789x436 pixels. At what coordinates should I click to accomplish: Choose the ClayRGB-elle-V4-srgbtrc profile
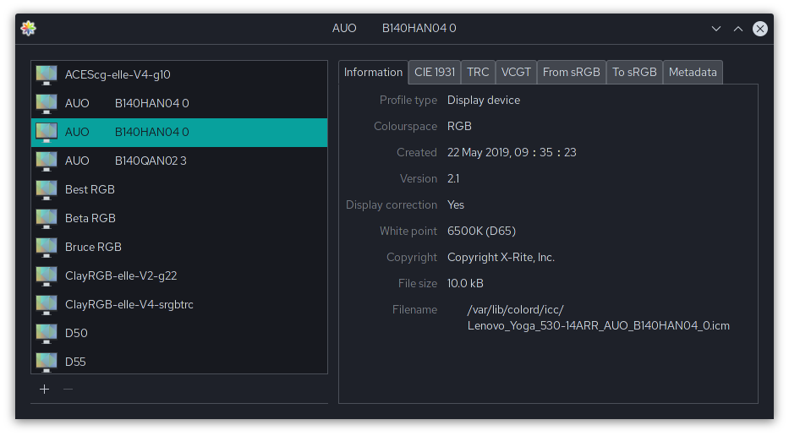pyautogui.click(x=129, y=304)
